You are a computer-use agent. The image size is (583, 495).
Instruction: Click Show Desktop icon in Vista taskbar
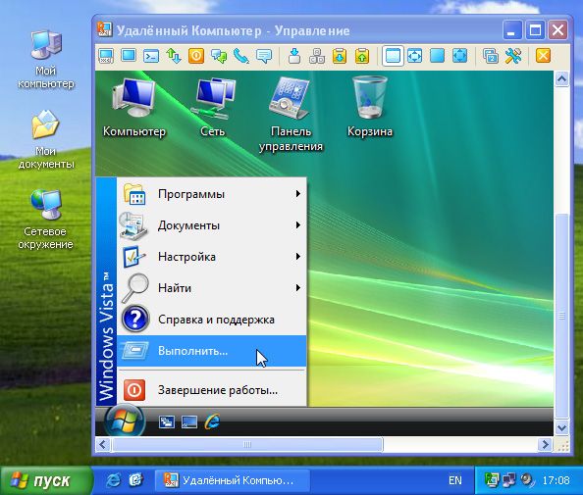pos(189,422)
